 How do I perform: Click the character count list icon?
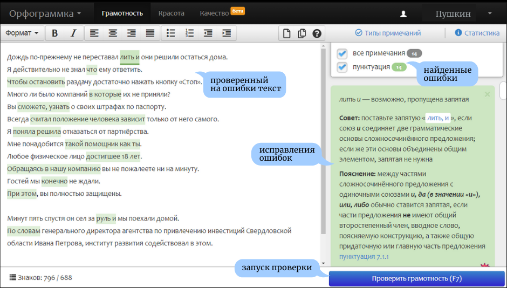point(12,277)
